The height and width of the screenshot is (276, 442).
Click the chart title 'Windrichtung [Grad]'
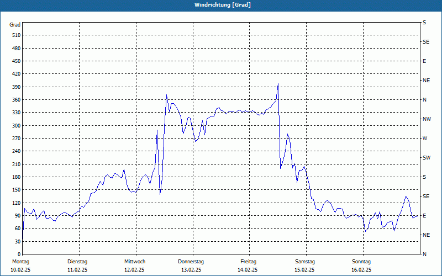pos(223,5)
